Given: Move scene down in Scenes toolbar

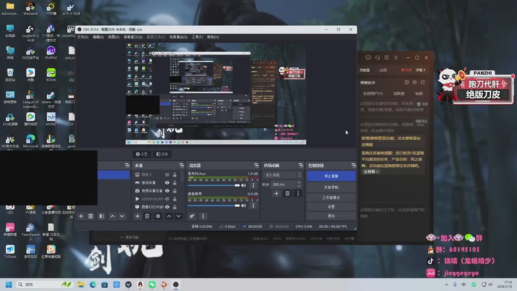Looking at the screenshot, I should click(x=122, y=216).
